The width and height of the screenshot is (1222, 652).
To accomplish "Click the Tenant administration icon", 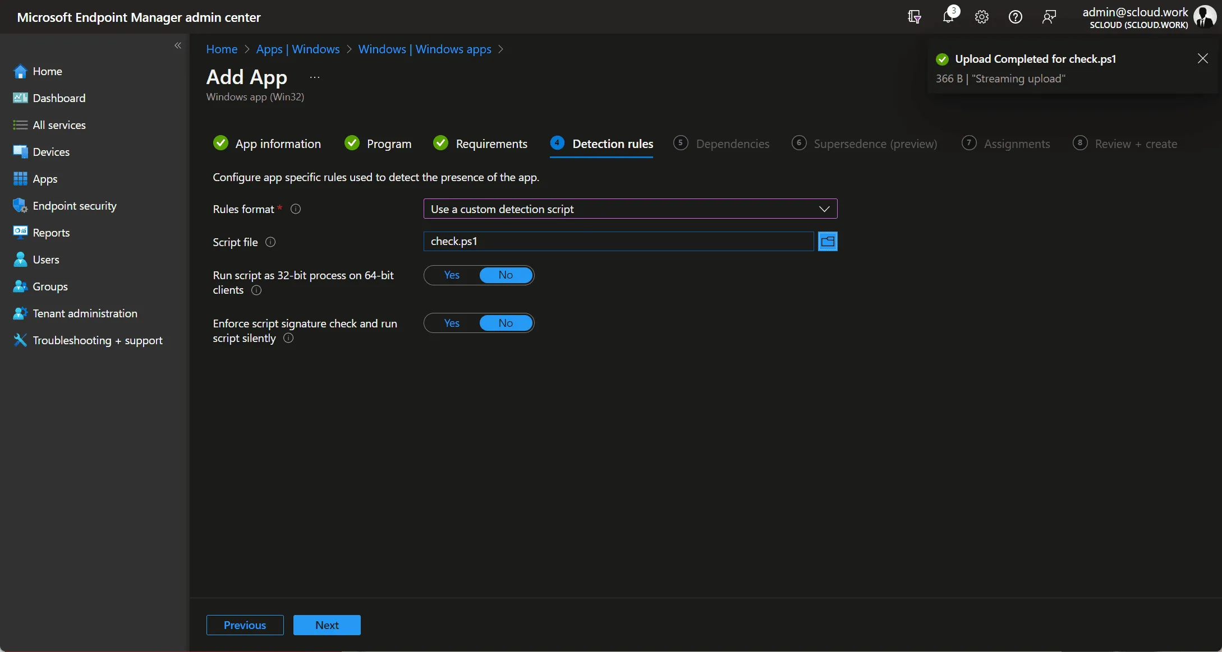I will coord(20,313).
